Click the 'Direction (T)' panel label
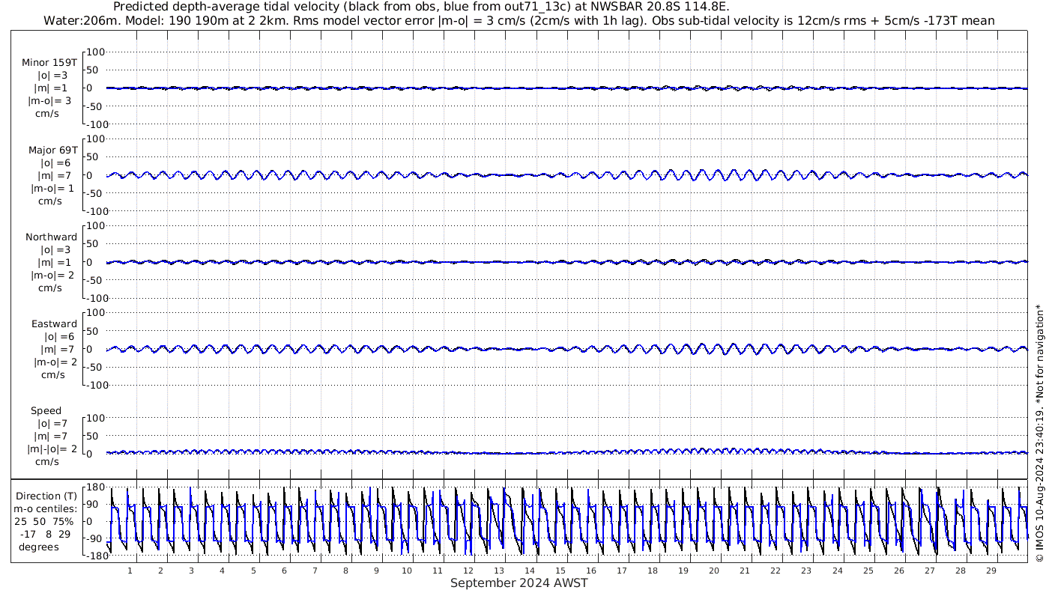Image resolution: width=1049 pixels, height=599 pixels. [x=46, y=496]
